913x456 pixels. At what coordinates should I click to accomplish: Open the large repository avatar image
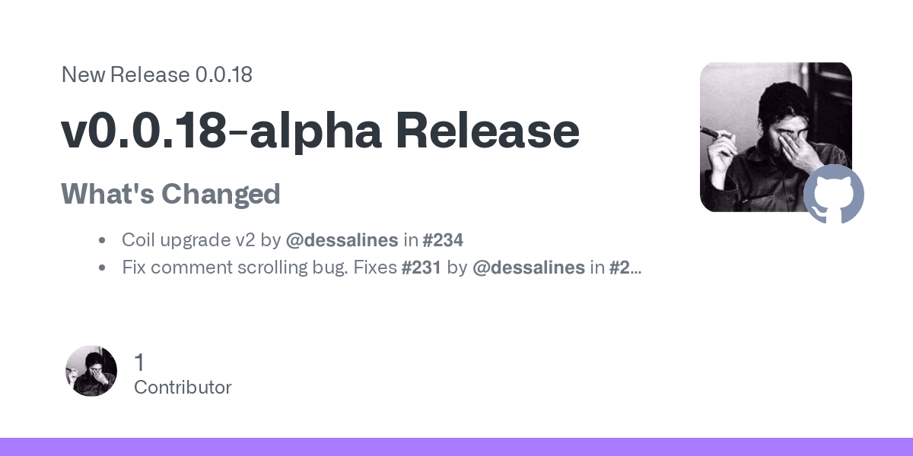coord(775,137)
